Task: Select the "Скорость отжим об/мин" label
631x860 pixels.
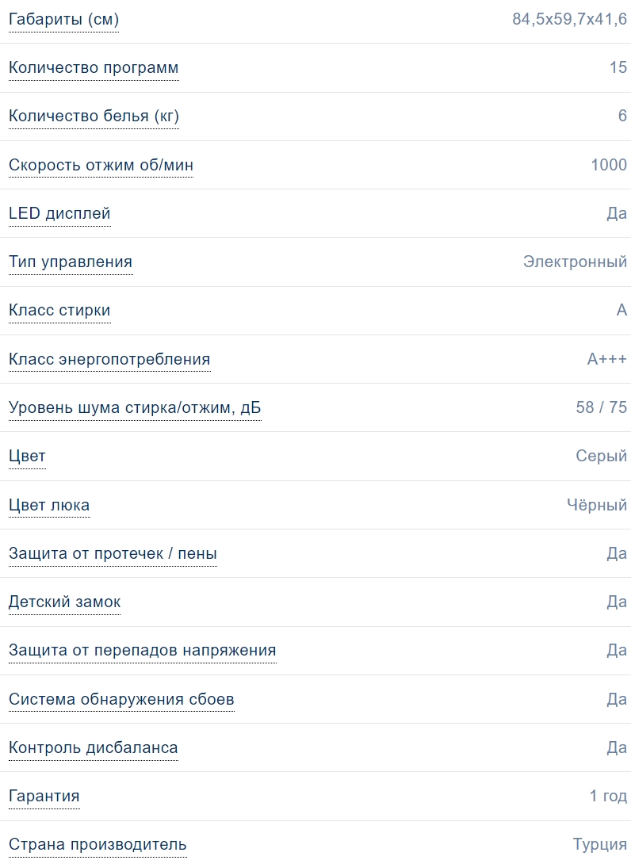Action: click(101, 166)
